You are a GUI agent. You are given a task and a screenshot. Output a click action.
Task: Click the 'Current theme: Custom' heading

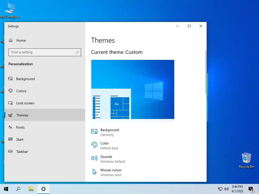[x=117, y=52]
